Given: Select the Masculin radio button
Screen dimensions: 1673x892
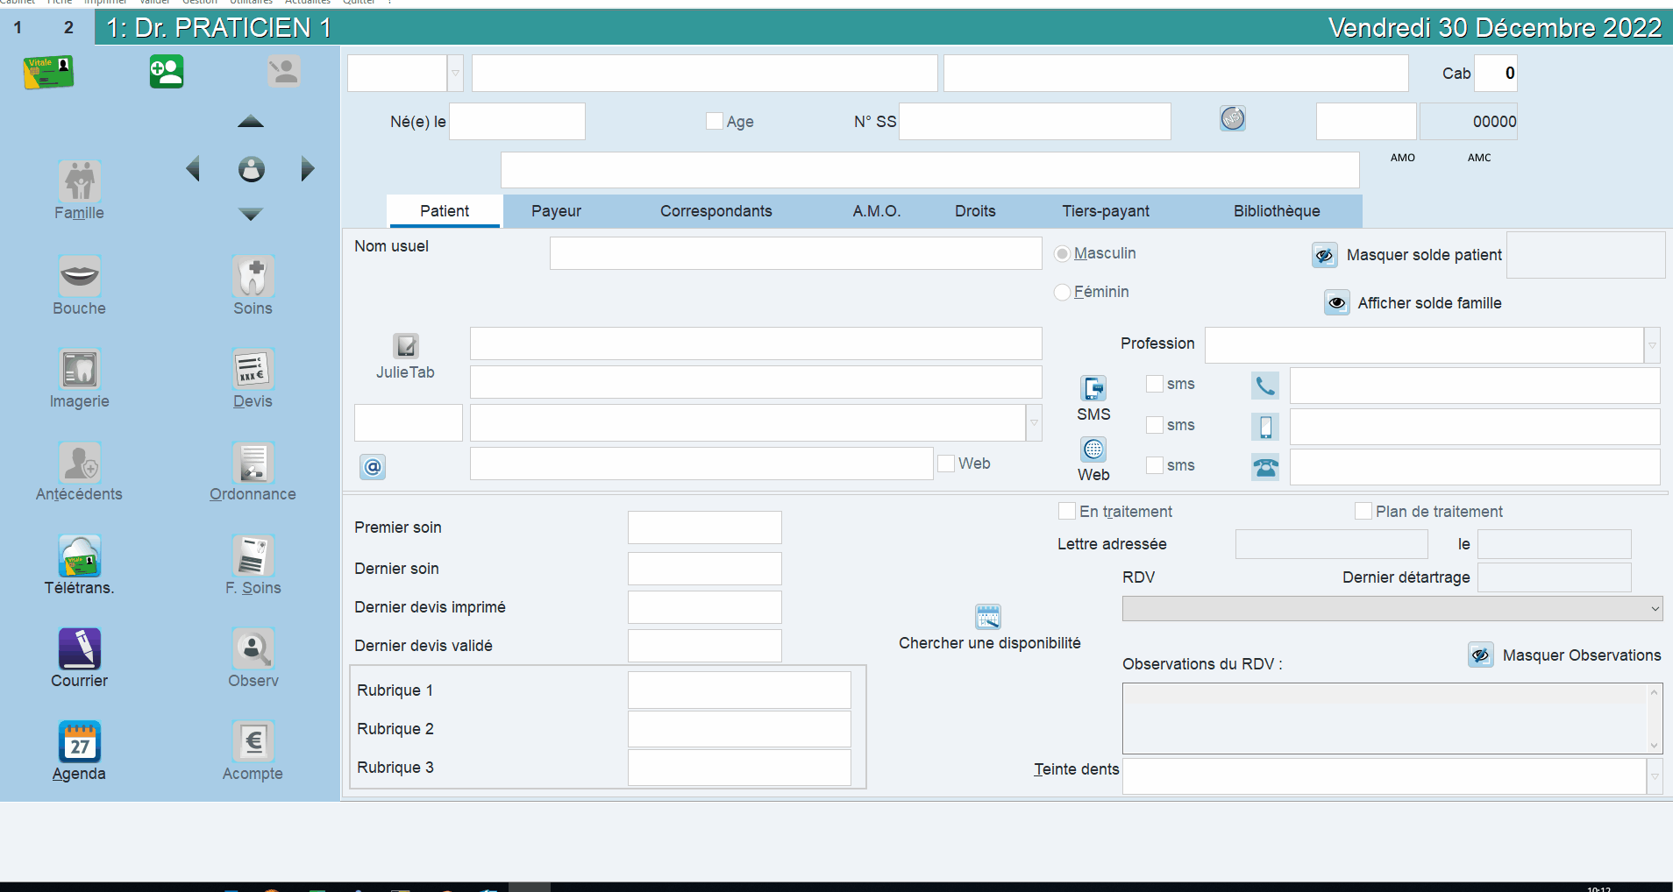Looking at the screenshot, I should (1063, 253).
